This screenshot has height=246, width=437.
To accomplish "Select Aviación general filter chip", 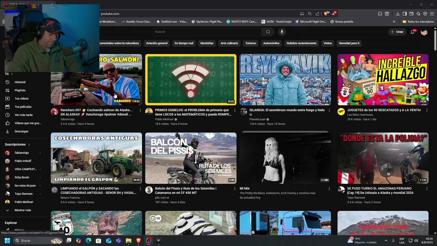I will [157, 43].
